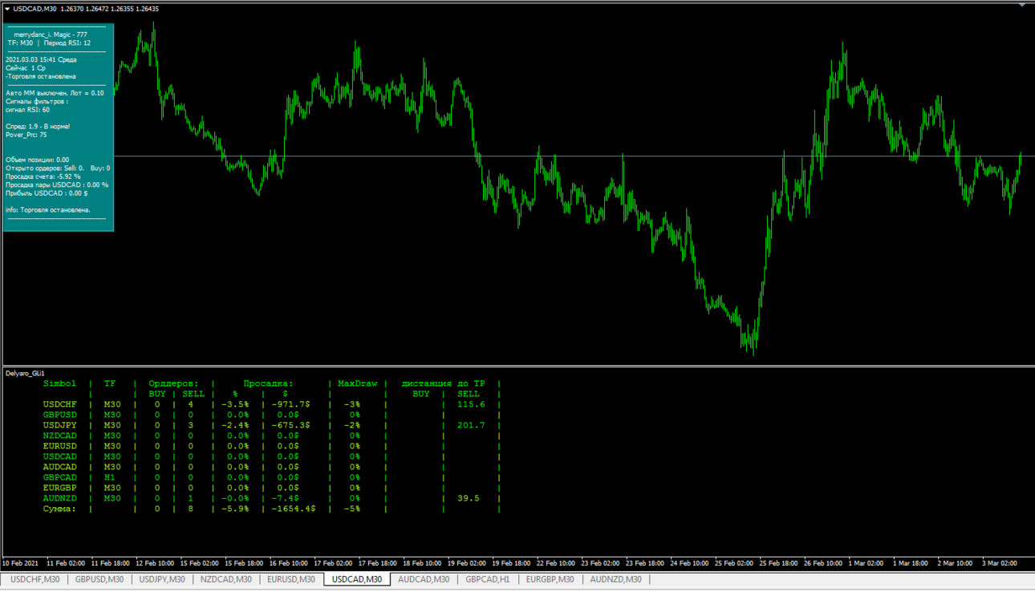Click the '10 Feb 2021' time axis label
1035x592 pixels.
[x=22, y=563]
